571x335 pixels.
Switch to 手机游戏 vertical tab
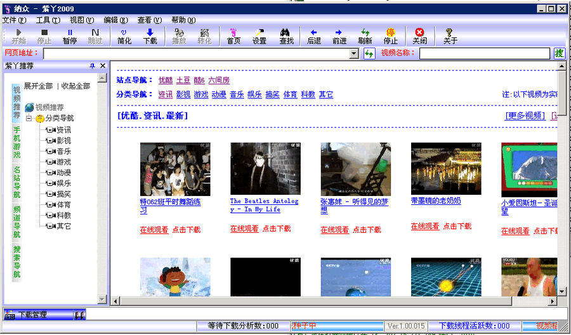pos(16,142)
